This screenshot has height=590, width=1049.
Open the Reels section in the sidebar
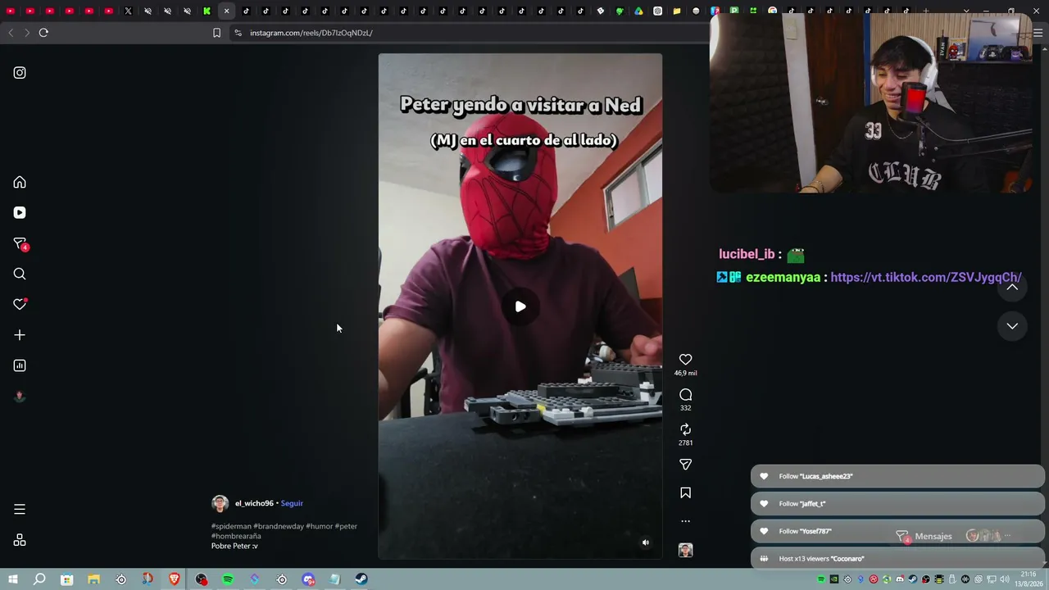click(20, 213)
